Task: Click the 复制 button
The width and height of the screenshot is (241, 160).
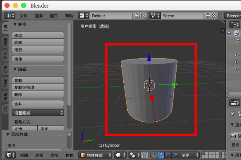Action: (x=38, y=80)
